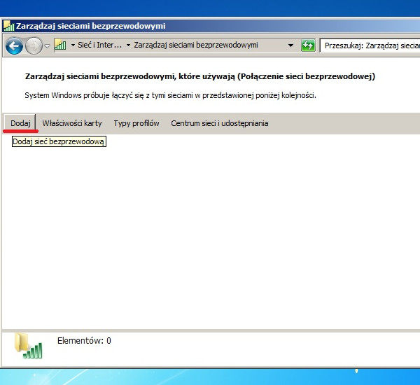Click 'Dodaj' to add wireless network

20,123
